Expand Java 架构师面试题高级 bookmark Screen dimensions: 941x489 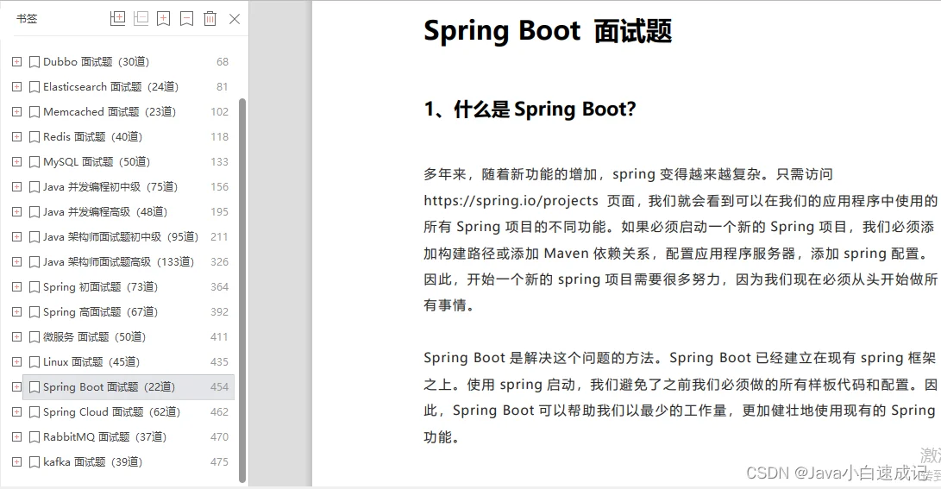coord(16,261)
